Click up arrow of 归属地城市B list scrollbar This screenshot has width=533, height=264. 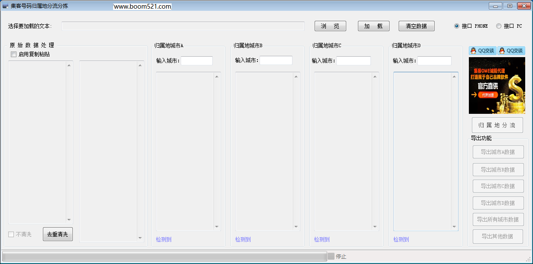click(x=296, y=77)
